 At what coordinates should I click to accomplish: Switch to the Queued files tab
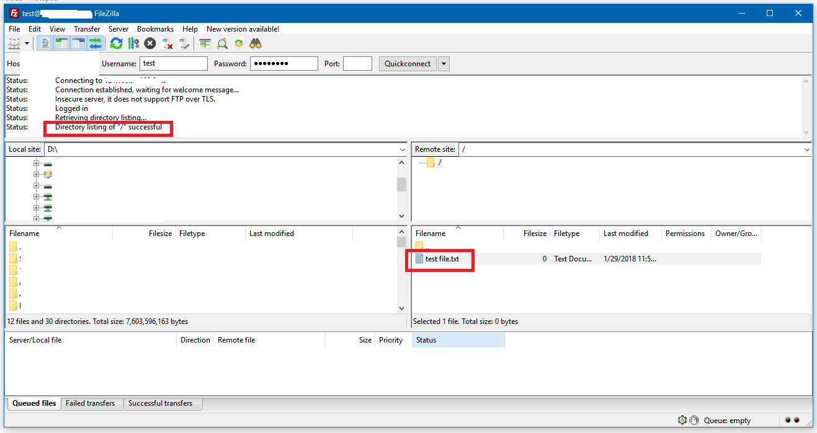[x=34, y=403]
